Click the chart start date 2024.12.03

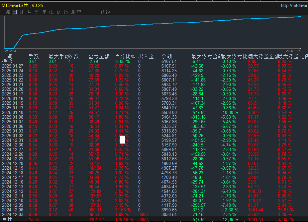click(9, 51)
